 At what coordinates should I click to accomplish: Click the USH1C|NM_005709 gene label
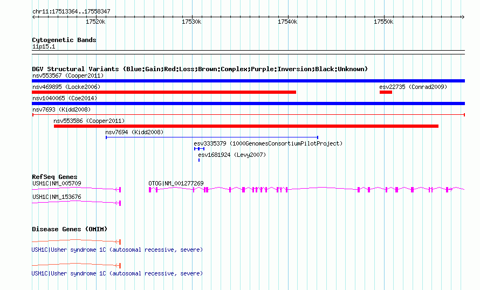coord(57,184)
